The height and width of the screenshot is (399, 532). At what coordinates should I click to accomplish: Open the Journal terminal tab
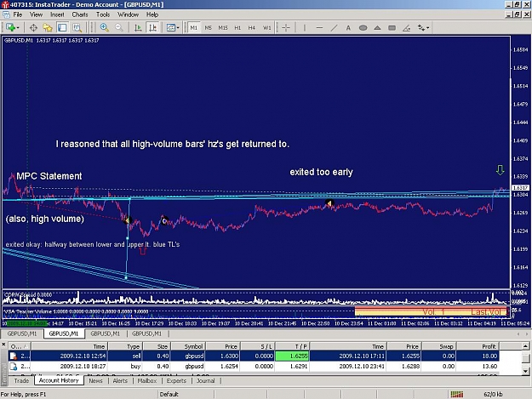[206, 380]
